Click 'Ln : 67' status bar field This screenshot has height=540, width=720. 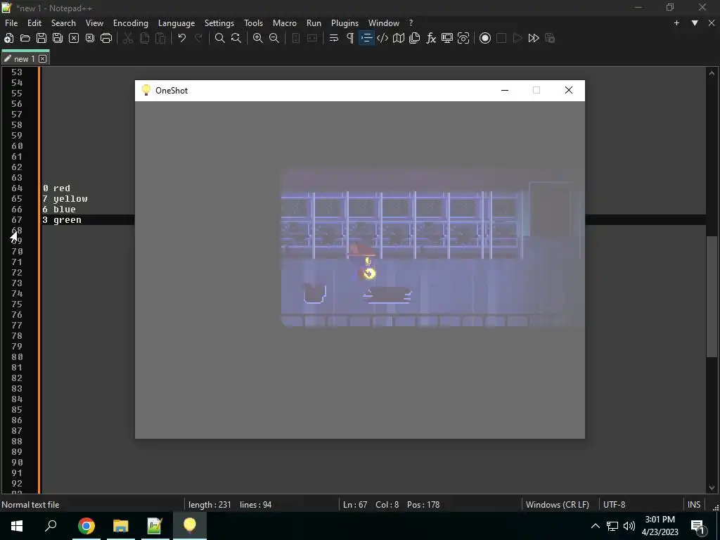pos(355,505)
